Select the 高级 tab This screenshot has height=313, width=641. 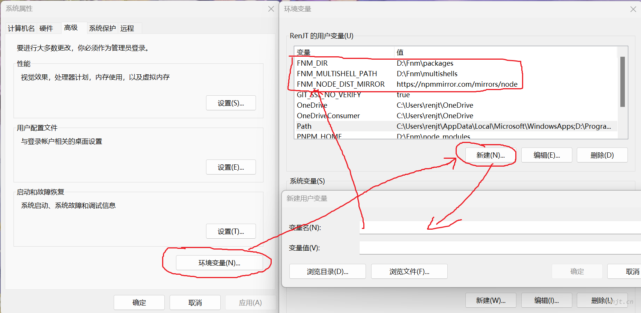[71, 28]
